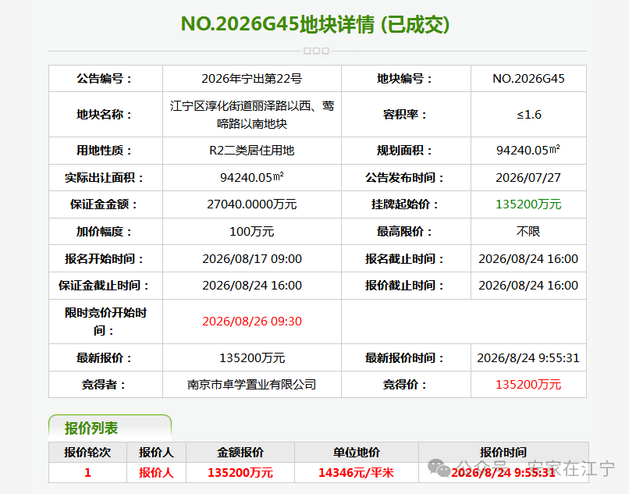Click the 竞得者 value 南京市卓学置业有限公司
636x494 pixels.
pyautogui.click(x=252, y=385)
